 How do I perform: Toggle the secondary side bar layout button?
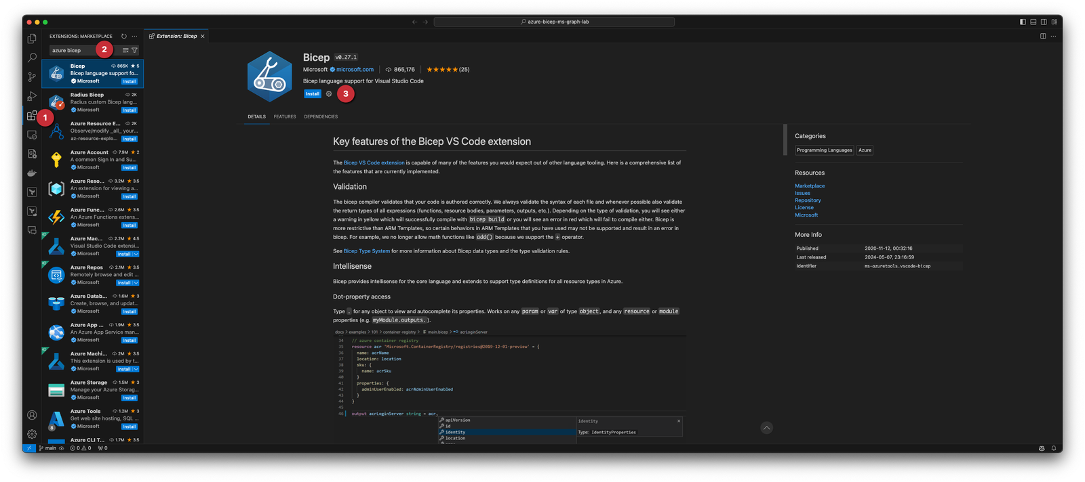[1044, 22]
